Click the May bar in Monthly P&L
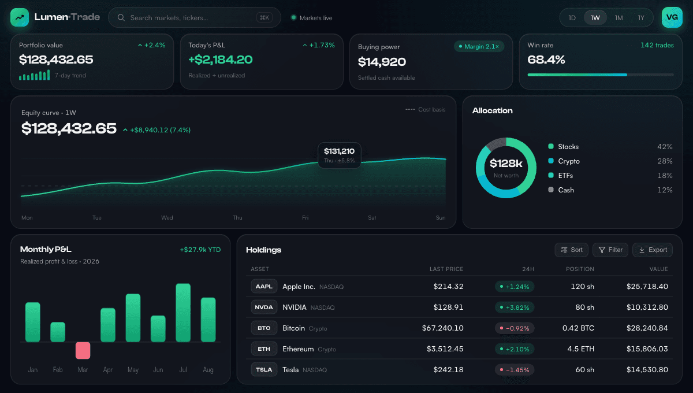This screenshot has width=693, height=393. [133, 318]
